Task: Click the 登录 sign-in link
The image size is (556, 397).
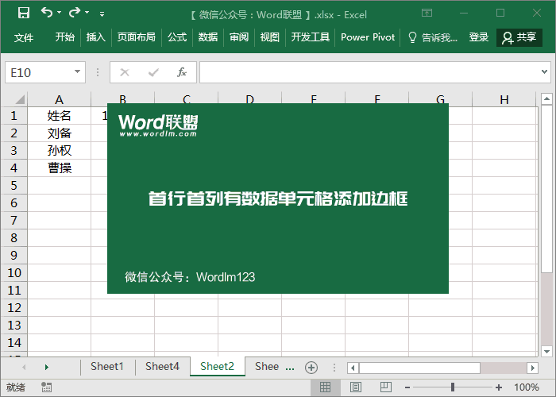Action: coord(479,37)
